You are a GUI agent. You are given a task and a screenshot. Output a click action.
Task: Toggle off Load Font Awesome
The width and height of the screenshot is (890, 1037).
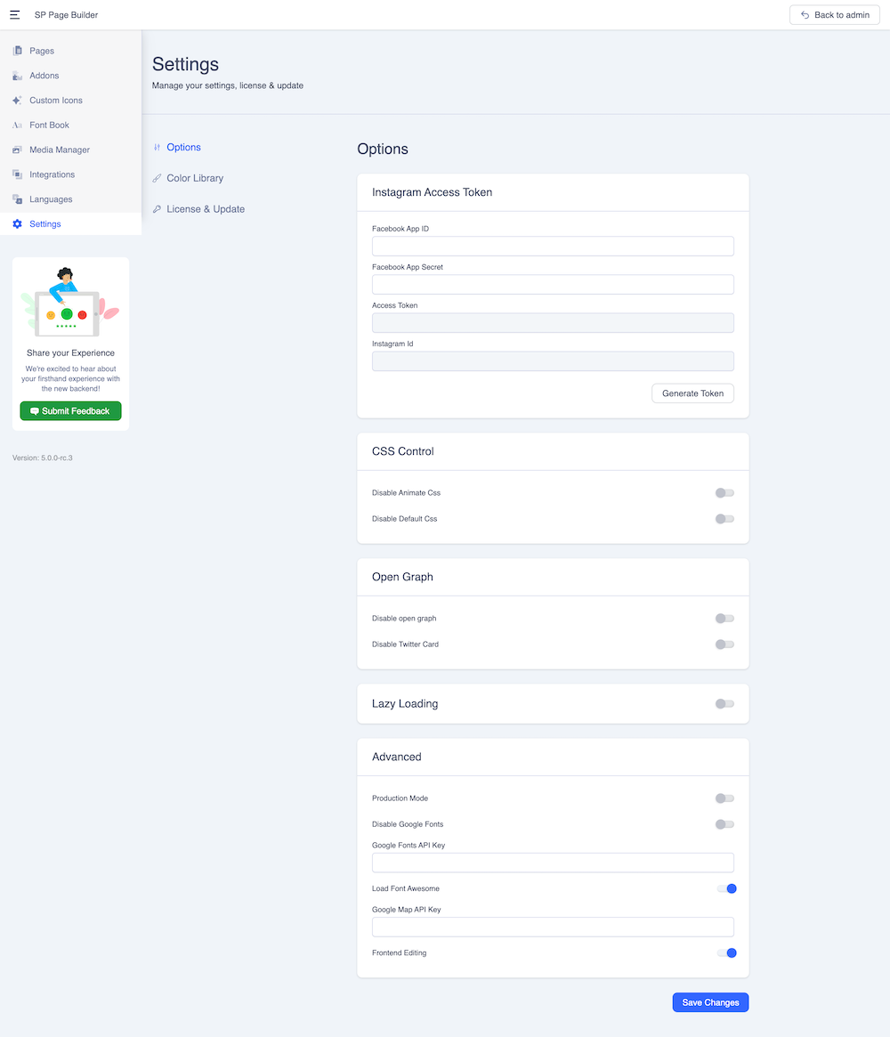[726, 888]
